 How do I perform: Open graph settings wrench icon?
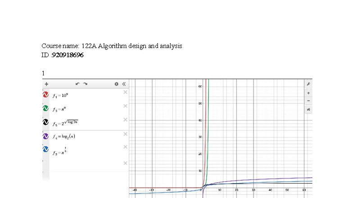[308, 84]
